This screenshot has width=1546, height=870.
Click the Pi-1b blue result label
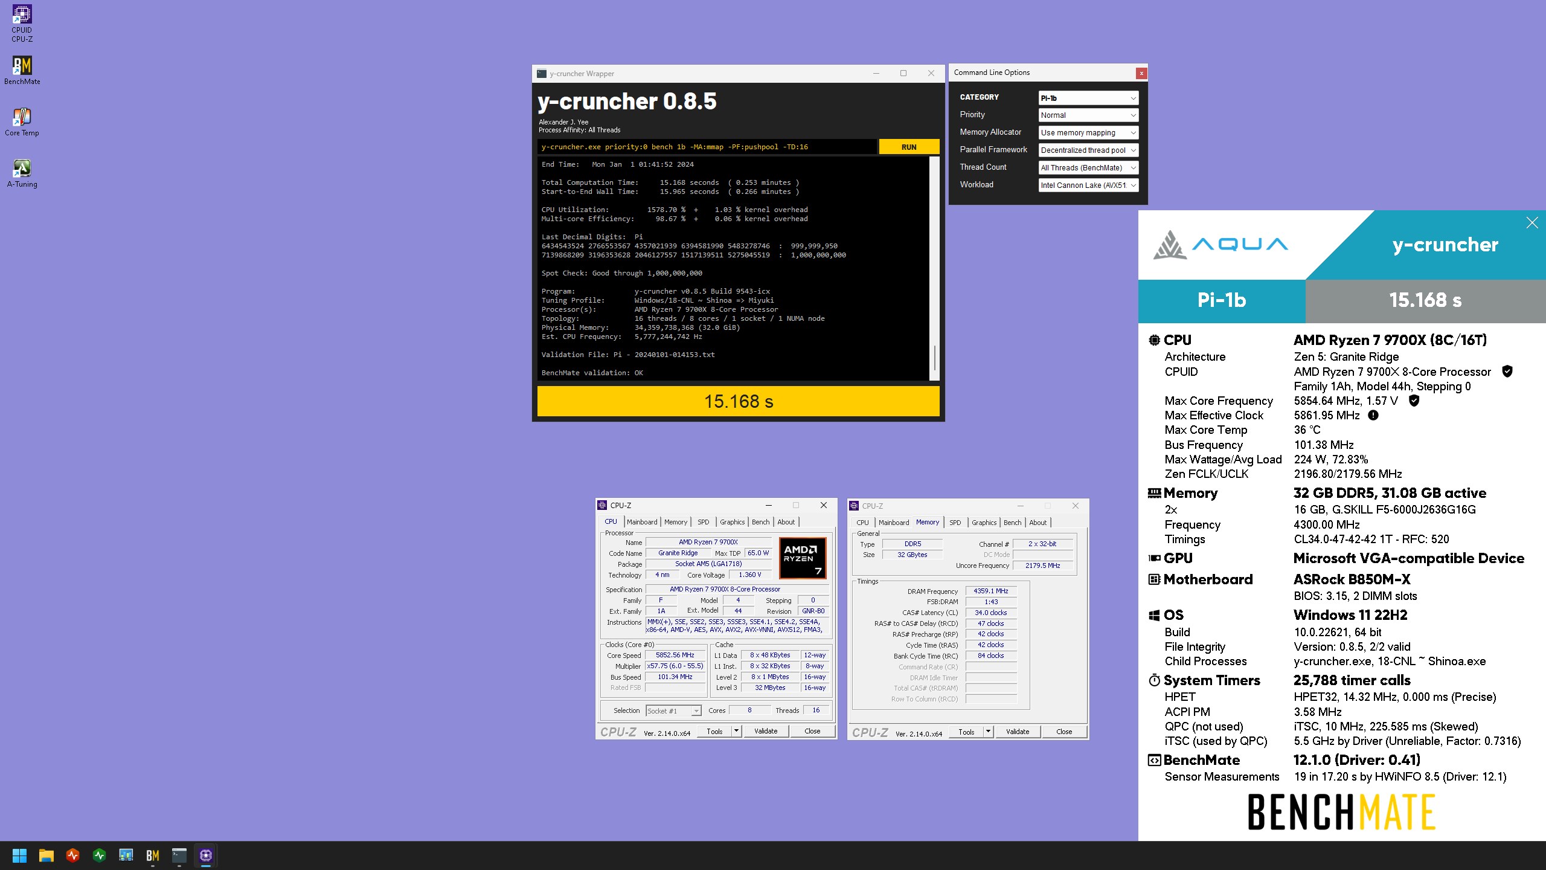click(1222, 300)
